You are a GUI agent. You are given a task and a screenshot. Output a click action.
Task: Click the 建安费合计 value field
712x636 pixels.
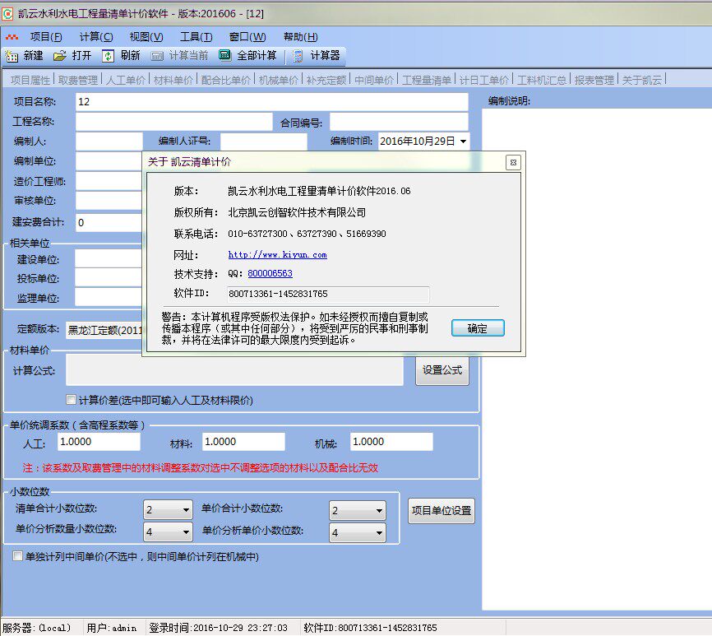(x=109, y=223)
